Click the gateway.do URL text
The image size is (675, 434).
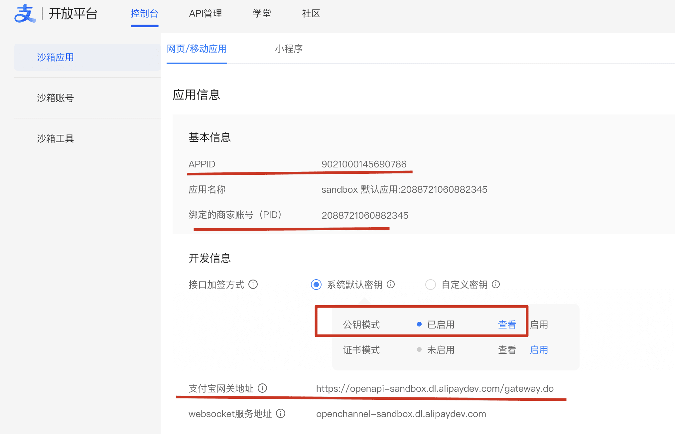point(435,388)
